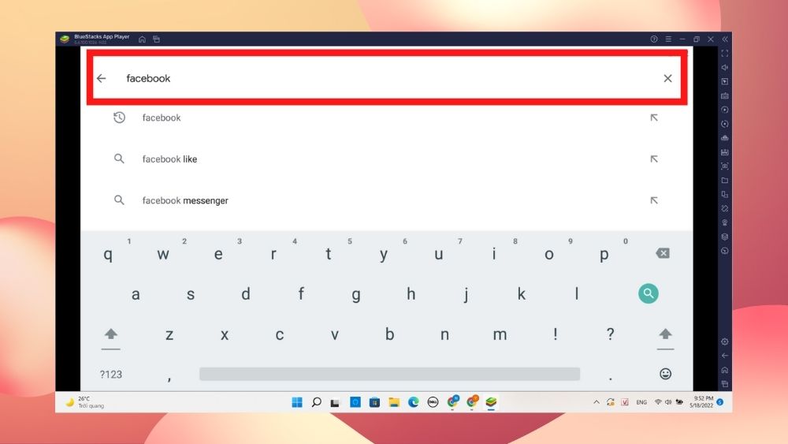The height and width of the screenshot is (444, 788).
Task: Choose the recent "facebook" history suggestion
Action: [x=162, y=118]
